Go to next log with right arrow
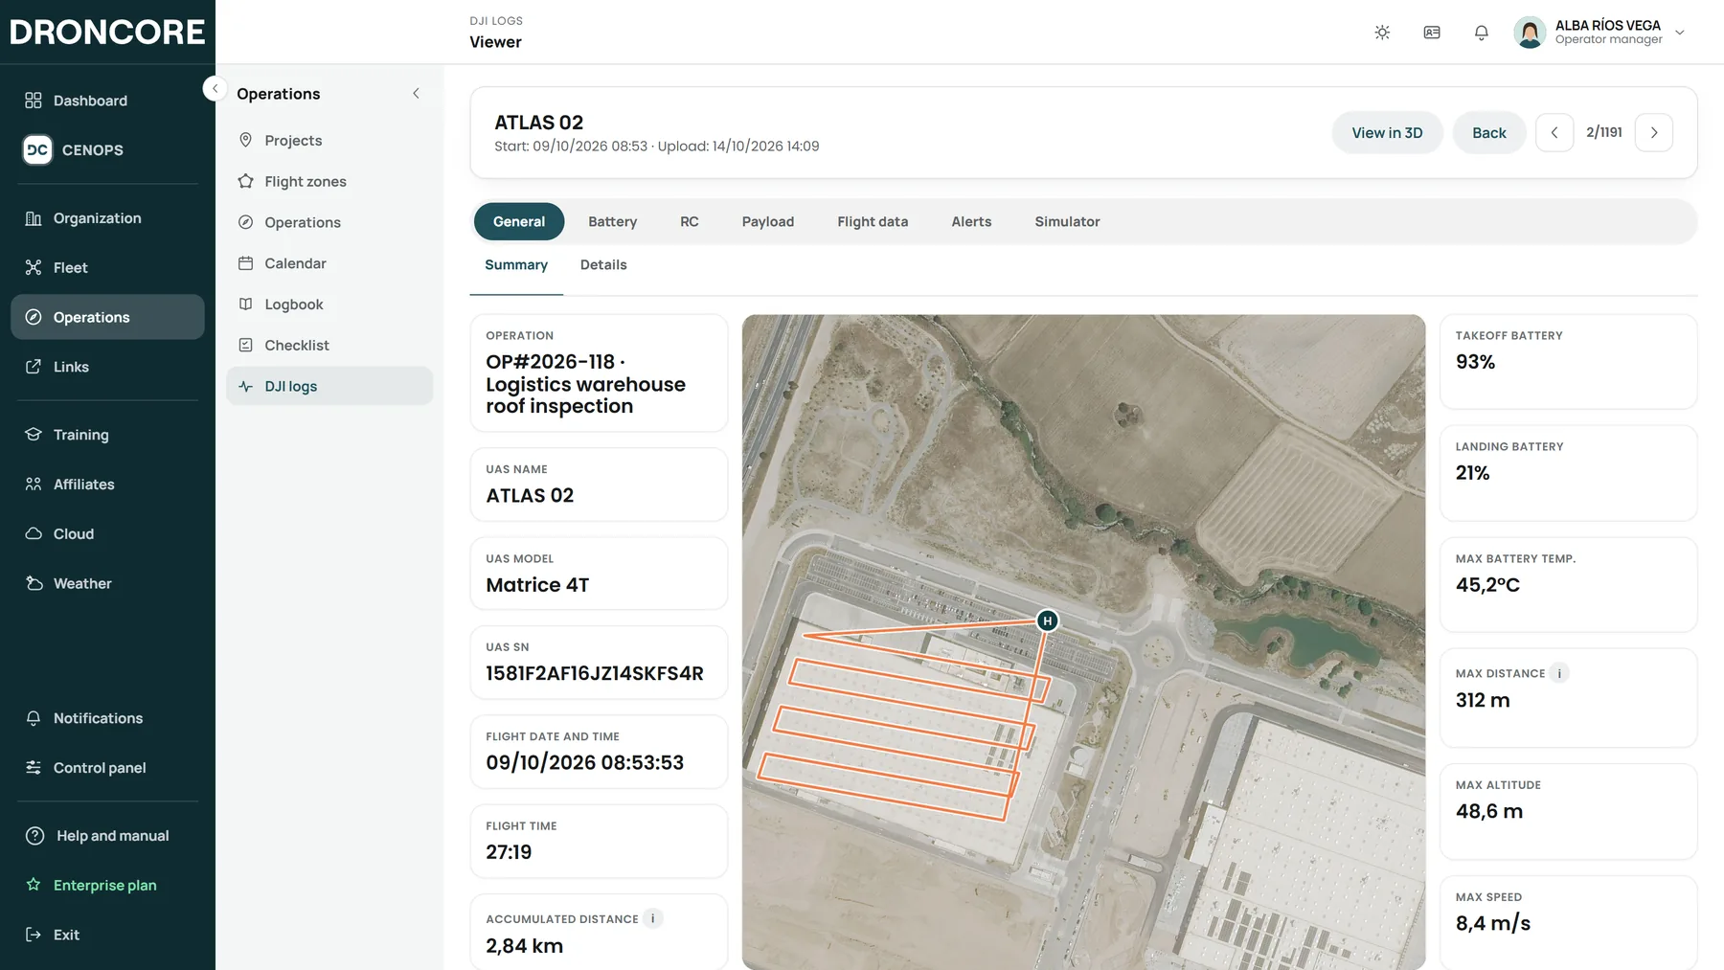This screenshot has width=1724, height=970. 1654,132
